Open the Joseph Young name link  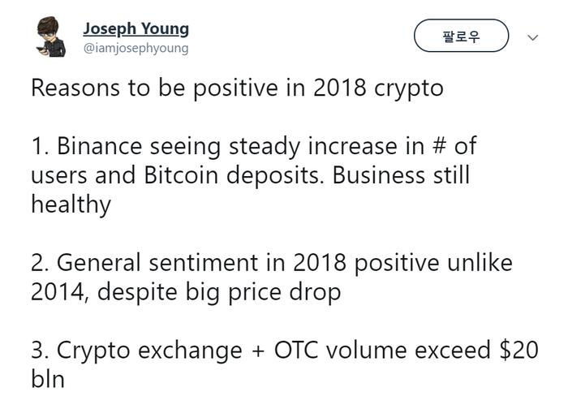point(136,28)
